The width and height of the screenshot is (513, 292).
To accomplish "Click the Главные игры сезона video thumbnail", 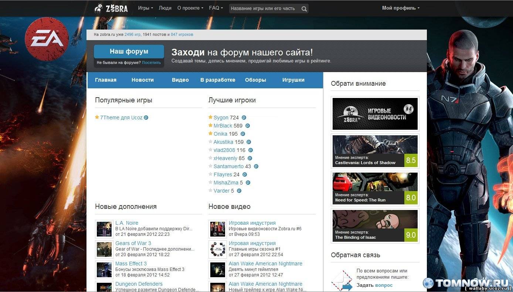I will (x=217, y=249).
